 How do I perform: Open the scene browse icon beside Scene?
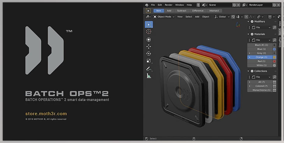coord(205,5)
